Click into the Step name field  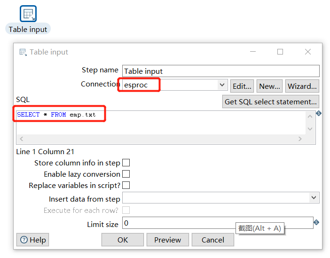[x=220, y=71]
